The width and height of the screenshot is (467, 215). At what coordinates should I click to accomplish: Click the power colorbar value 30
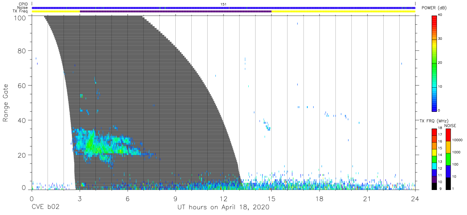click(440, 39)
